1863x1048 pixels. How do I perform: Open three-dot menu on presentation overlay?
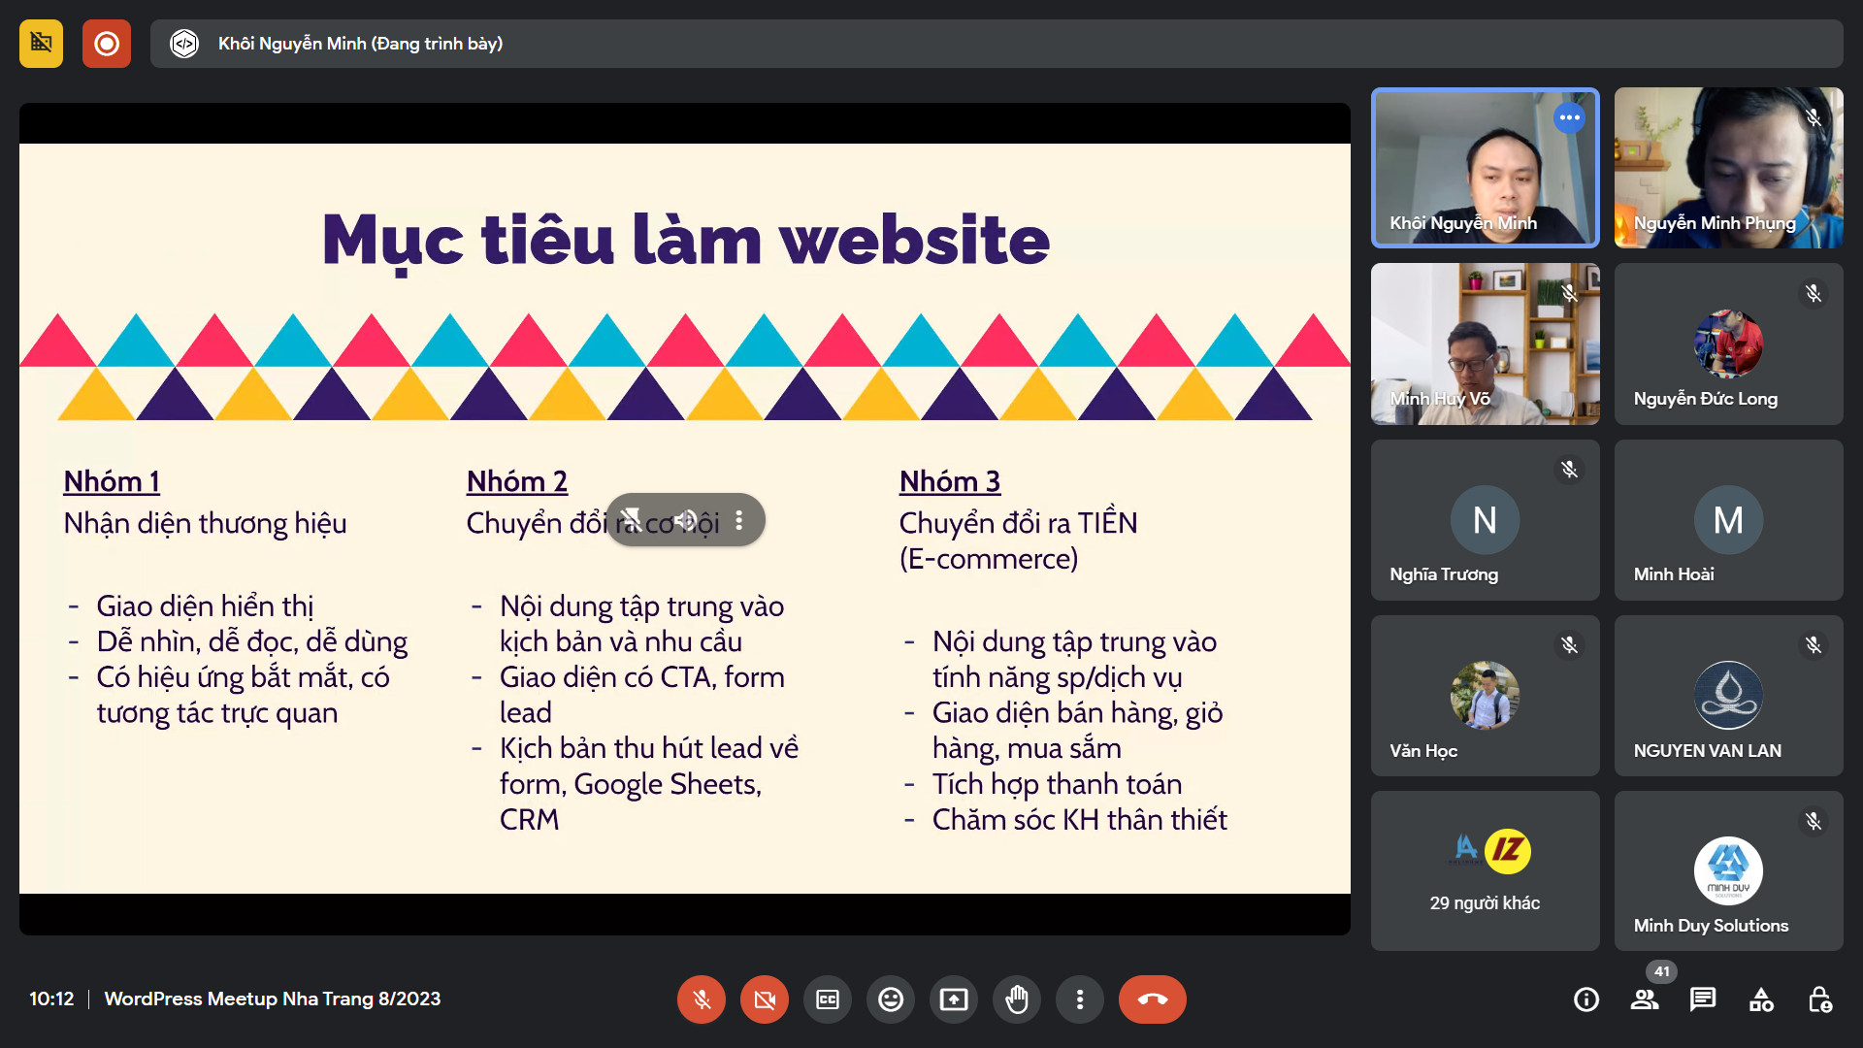coord(739,520)
